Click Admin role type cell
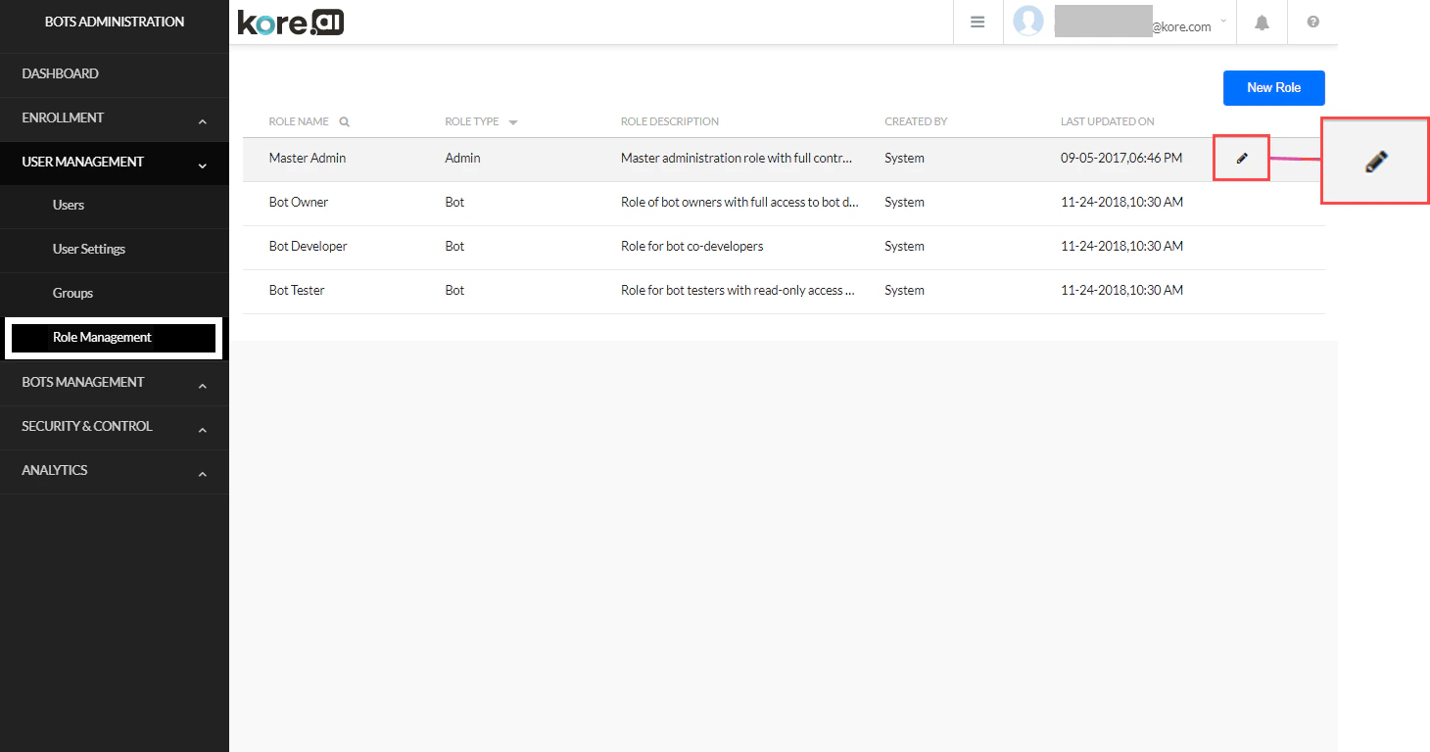The image size is (1430, 752). [x=462, y=158]
